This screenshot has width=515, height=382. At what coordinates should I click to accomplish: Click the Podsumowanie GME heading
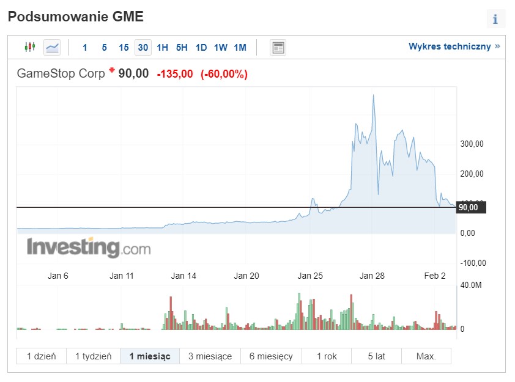click(76, 17)
